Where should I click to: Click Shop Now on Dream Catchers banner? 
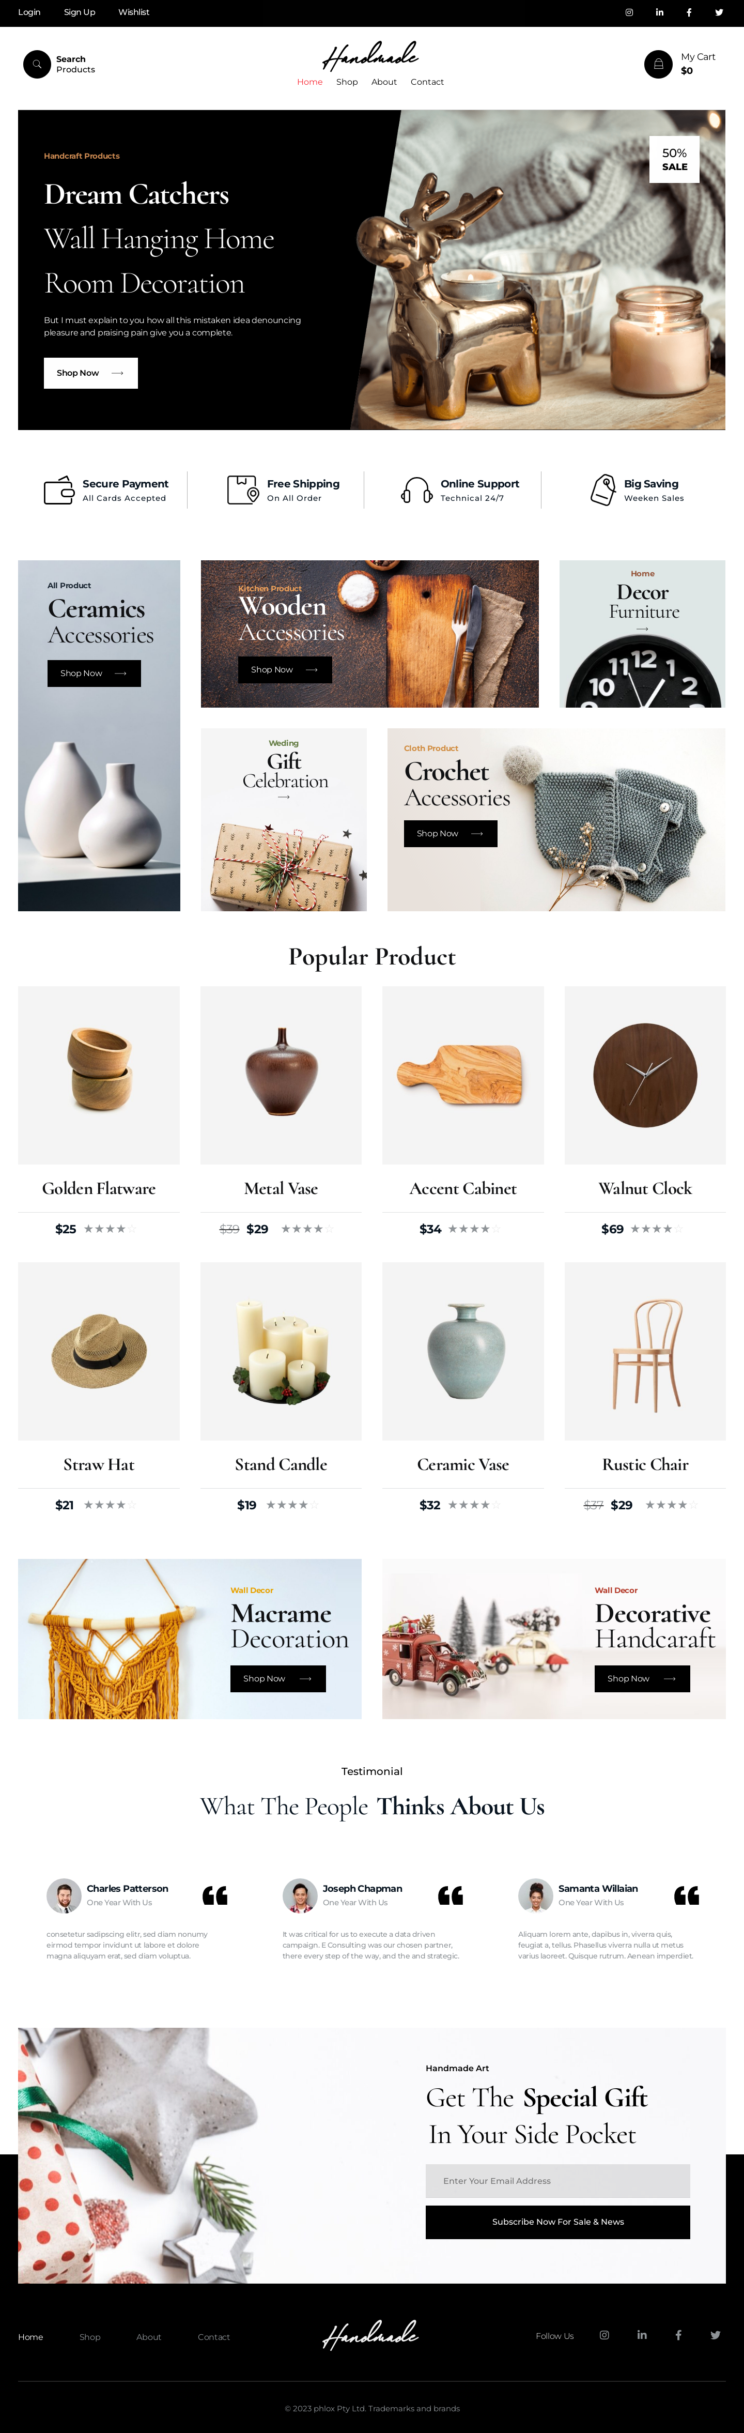[90, 373]
